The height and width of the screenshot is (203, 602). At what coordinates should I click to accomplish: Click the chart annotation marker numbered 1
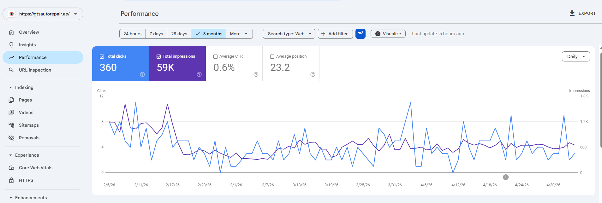[x=506, y=177]
